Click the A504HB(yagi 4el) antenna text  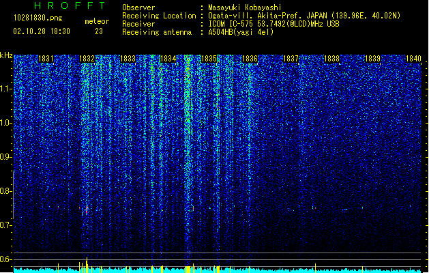click(241, 32)
